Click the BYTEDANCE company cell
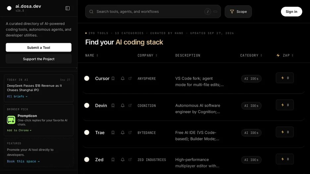 click(147, 133)
